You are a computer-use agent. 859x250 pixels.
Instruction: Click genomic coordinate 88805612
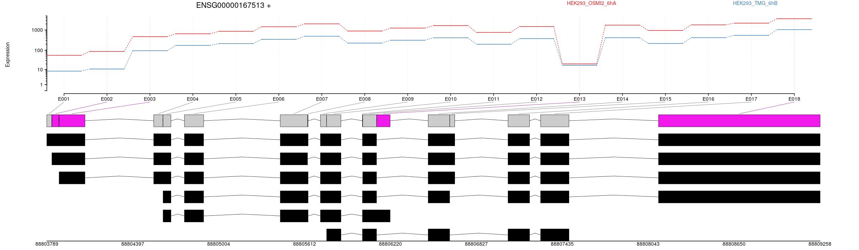305,244
